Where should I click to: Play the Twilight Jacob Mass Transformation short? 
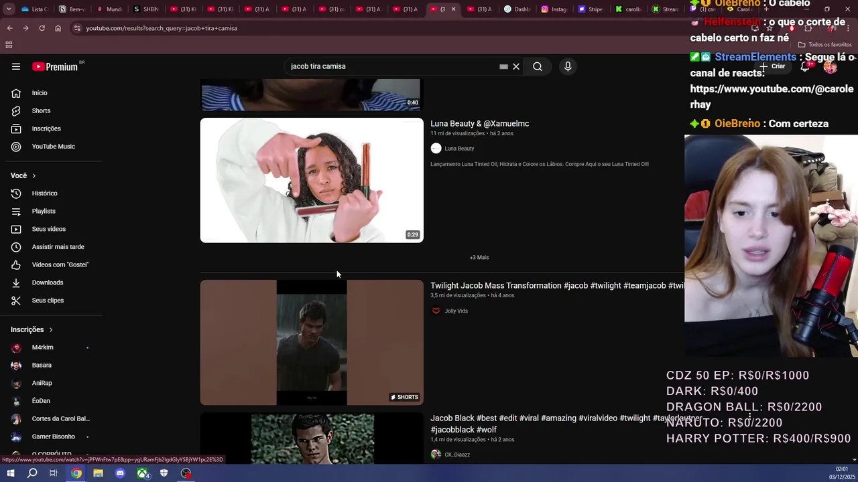coord(312,343)
